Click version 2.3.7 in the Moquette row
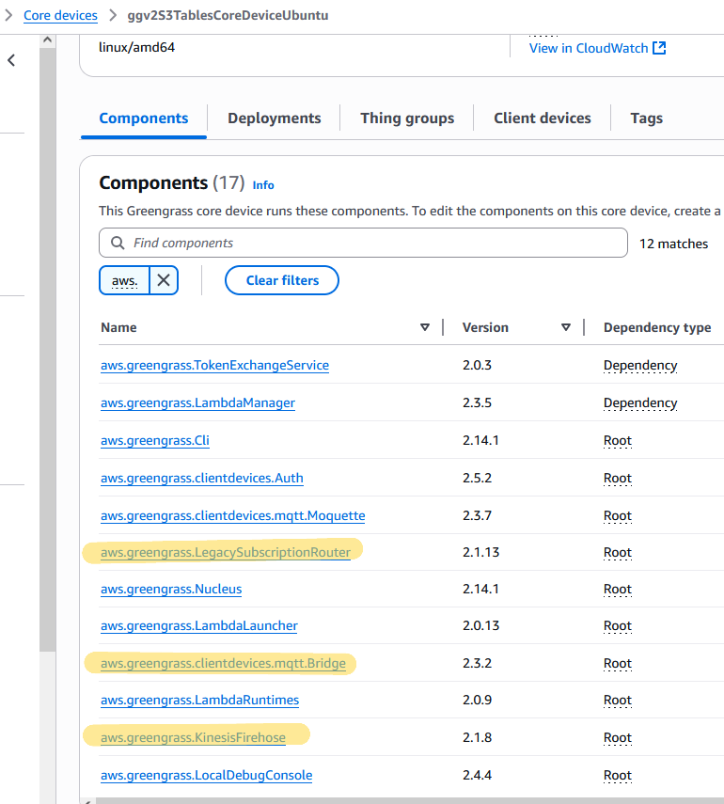 (477, 515)
